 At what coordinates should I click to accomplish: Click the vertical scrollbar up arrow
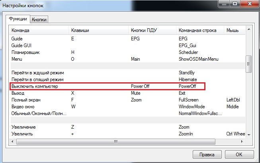click(249, 30)
